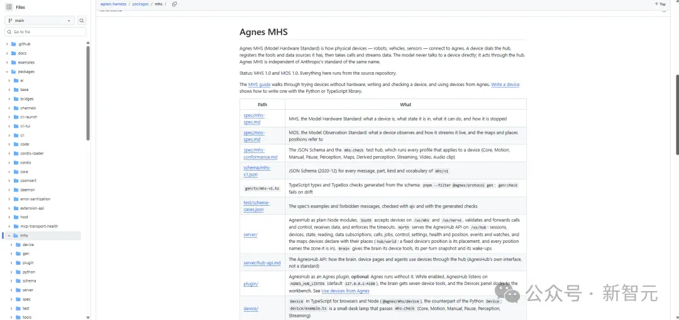Follow the Write a device link
The image size is (679, 320).
(x=505, y=85)
